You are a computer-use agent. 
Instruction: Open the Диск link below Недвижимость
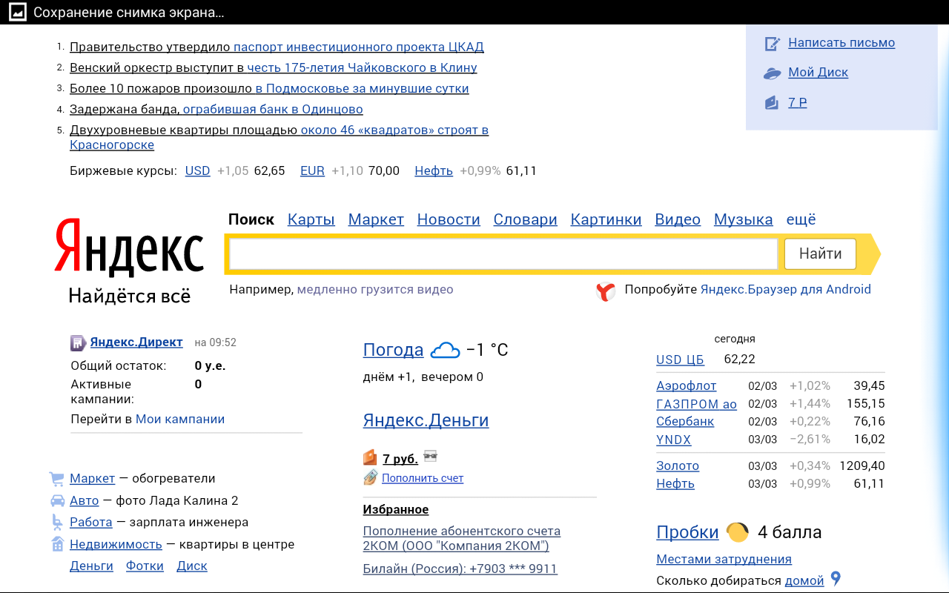pos(192,566)
